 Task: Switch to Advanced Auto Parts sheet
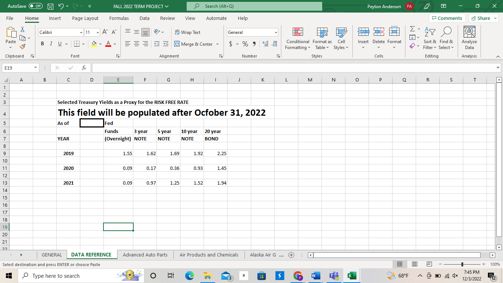(145, 255)
